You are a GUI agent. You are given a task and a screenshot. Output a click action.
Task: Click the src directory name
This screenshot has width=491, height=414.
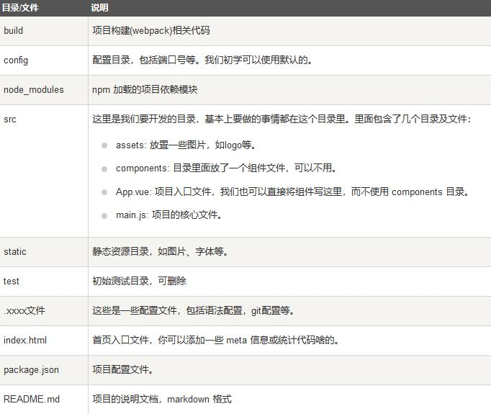[x=10, y=120]
